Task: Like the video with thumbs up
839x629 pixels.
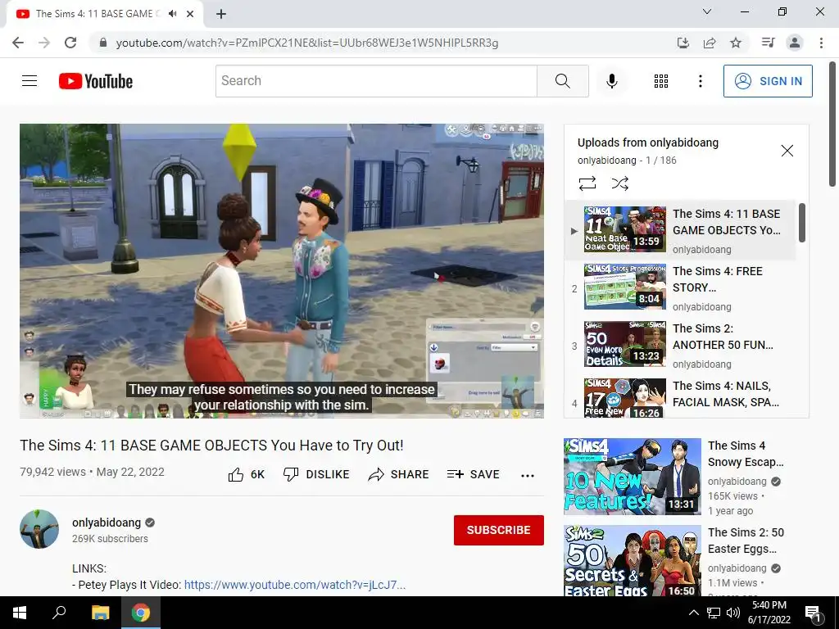Action: tap(246, 474)
